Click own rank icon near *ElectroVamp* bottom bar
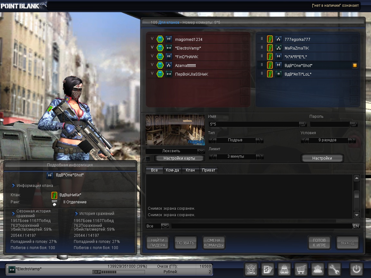371x278 pixels. tap(12, 269)
